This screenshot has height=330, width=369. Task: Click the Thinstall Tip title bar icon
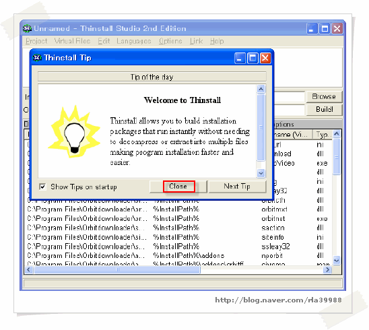(37, 57)
